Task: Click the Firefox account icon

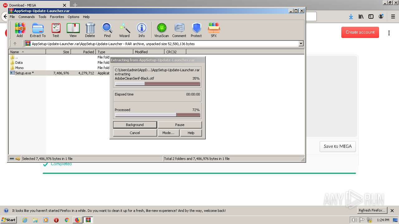Action: [381, 16]
